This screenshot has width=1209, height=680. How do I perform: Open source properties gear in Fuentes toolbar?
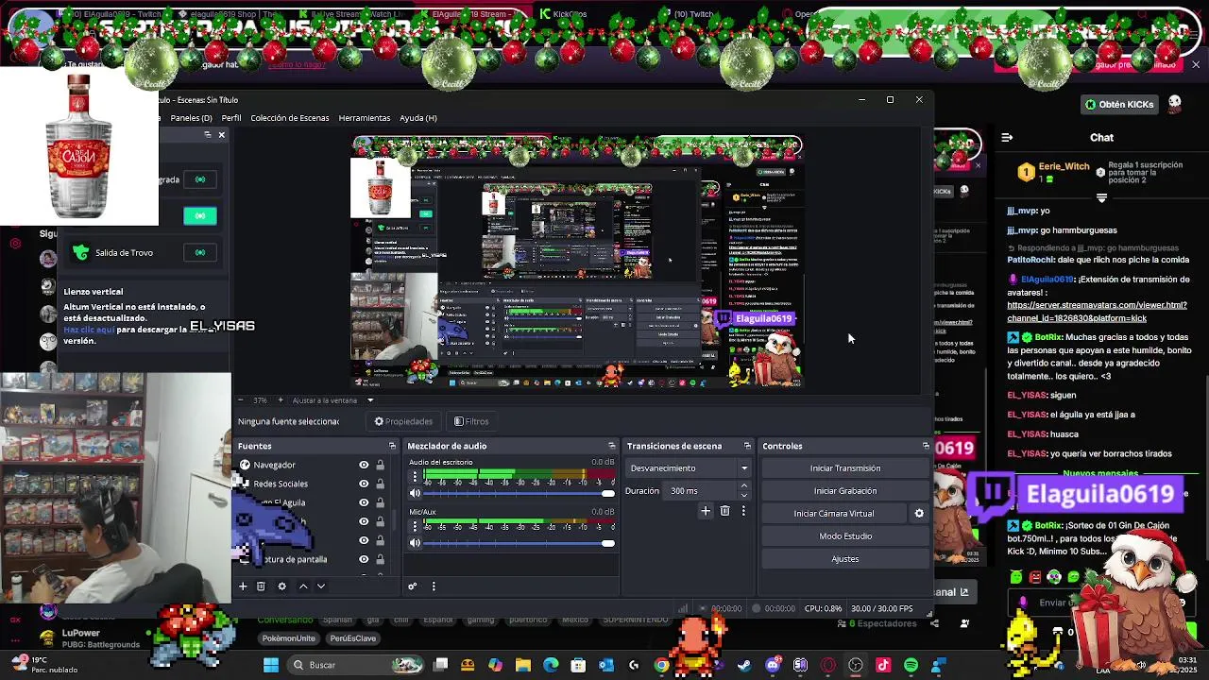(x=281, y=586)
